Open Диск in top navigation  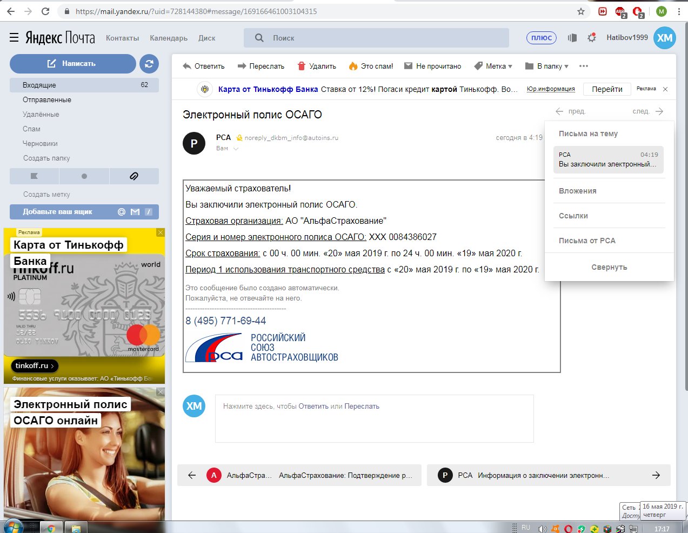[x=207, y=38]
